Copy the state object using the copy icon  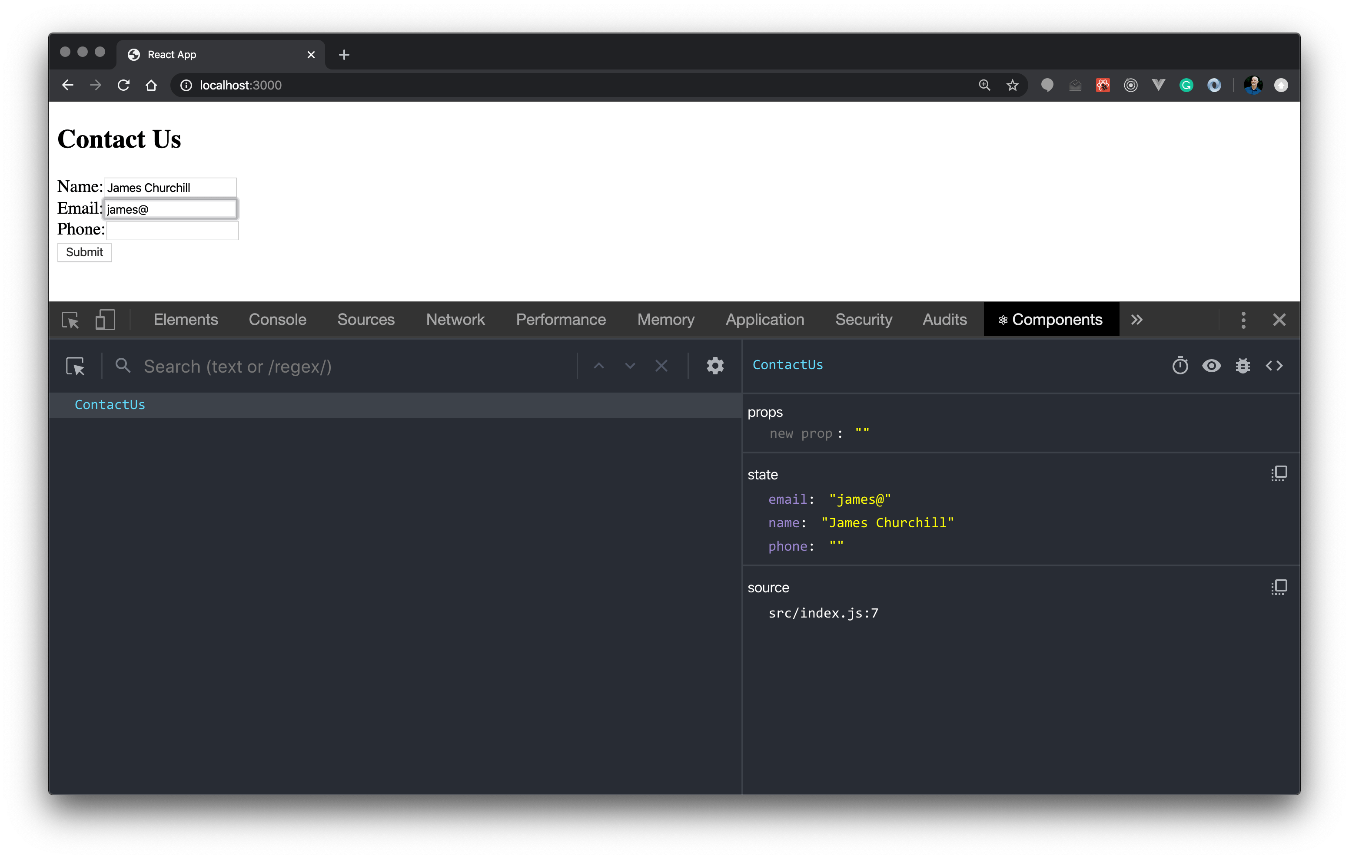pos(1279,472)
